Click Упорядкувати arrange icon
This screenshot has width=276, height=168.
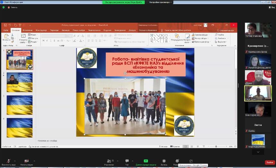[x=177, y=38]
